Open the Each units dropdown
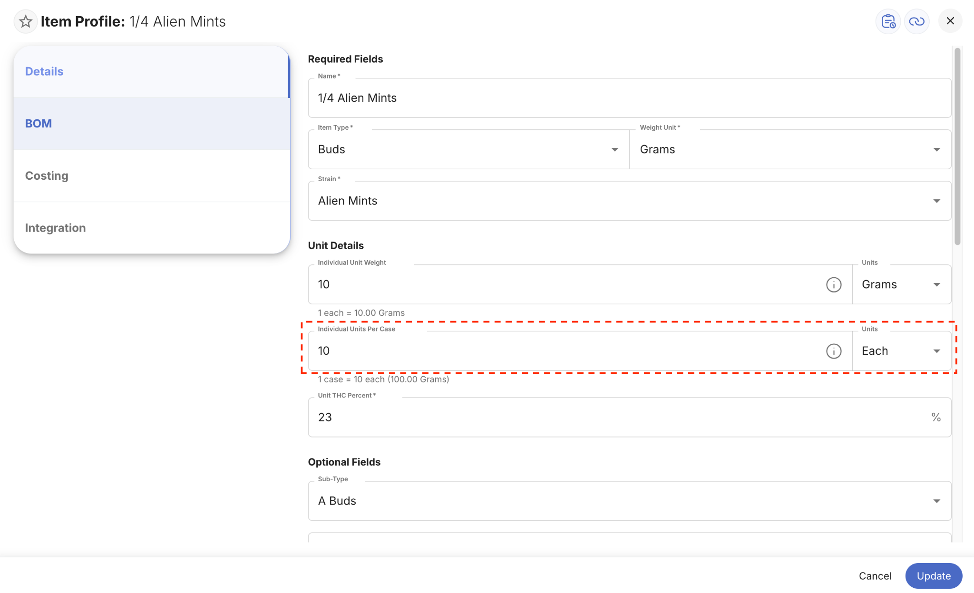Screen dimensions: 974x593 [x=902, y=351]
